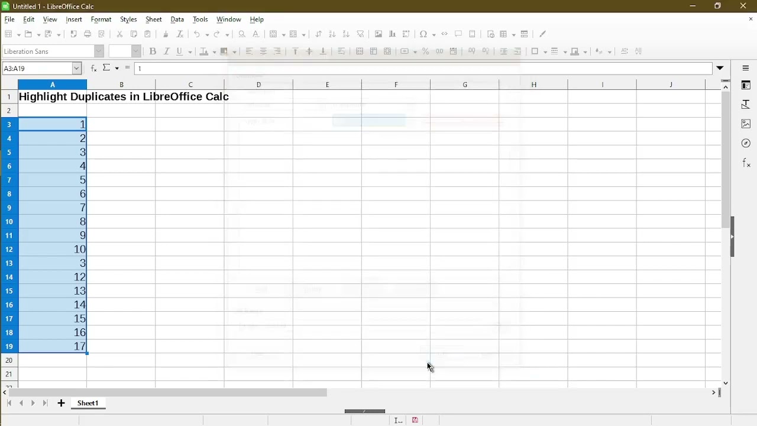
Task: Select the AutoFilter icon
Action: tap(360, 34)
